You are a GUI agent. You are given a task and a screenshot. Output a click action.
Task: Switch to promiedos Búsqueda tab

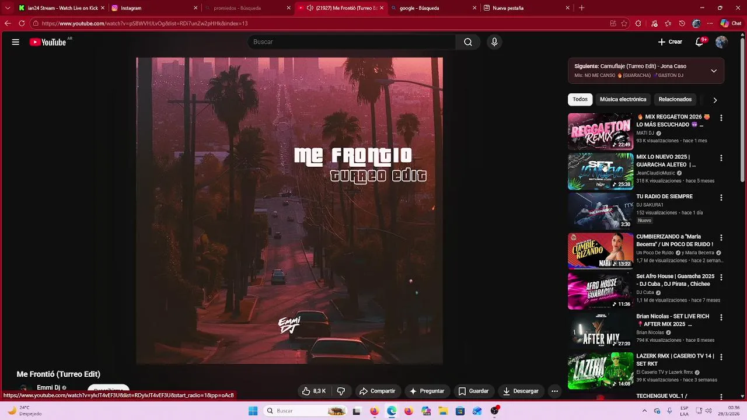(x=248, y=8)
